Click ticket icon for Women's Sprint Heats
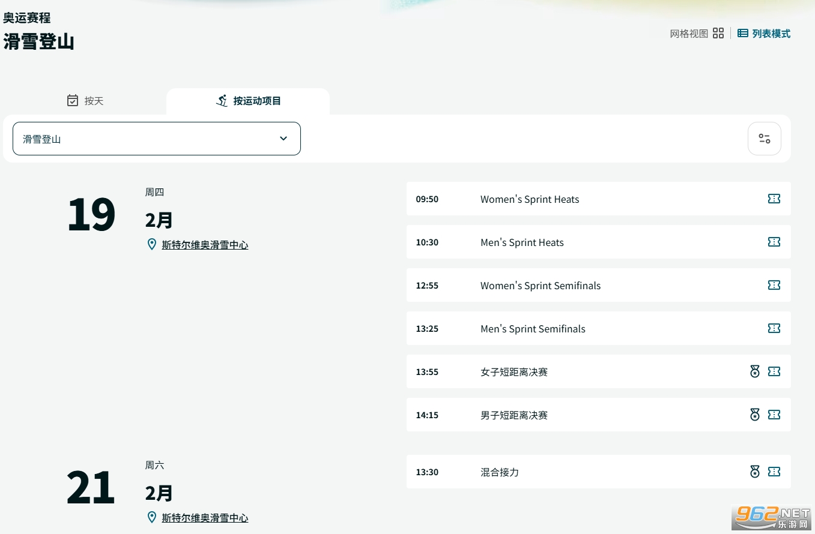 click(x=774, y=199)
